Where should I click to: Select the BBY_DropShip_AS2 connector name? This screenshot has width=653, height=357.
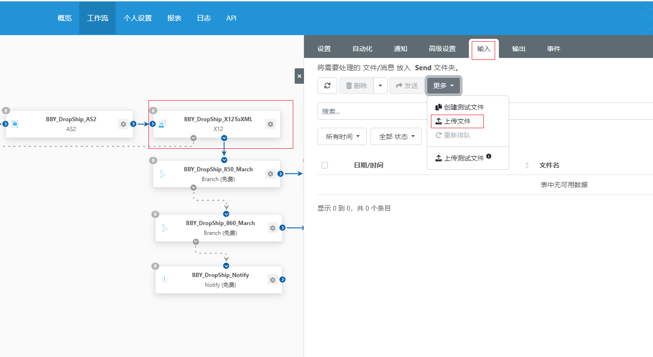(71, 119)
